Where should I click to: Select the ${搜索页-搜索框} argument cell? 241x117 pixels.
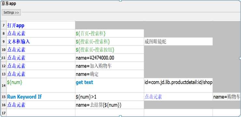click(x=110, y=42)
